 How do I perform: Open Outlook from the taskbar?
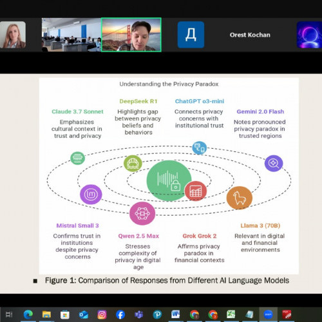(x=84, y=315)
